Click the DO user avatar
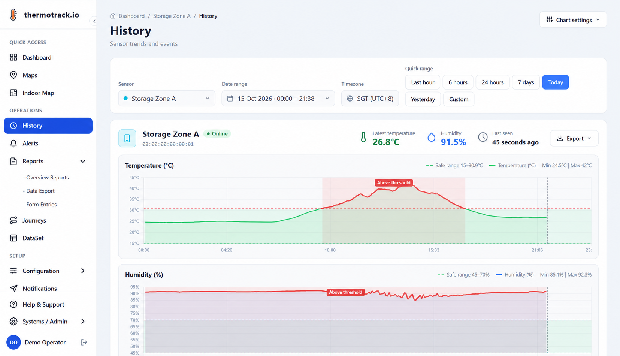Image resolution: width=620 pixels, height=356 pixels. click(x=13, y=342)
